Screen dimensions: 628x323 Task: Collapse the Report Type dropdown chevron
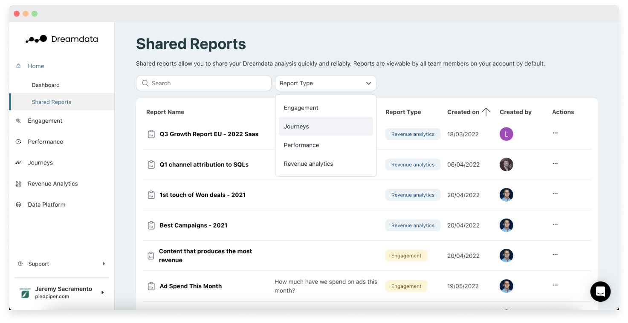click(369, 83)
